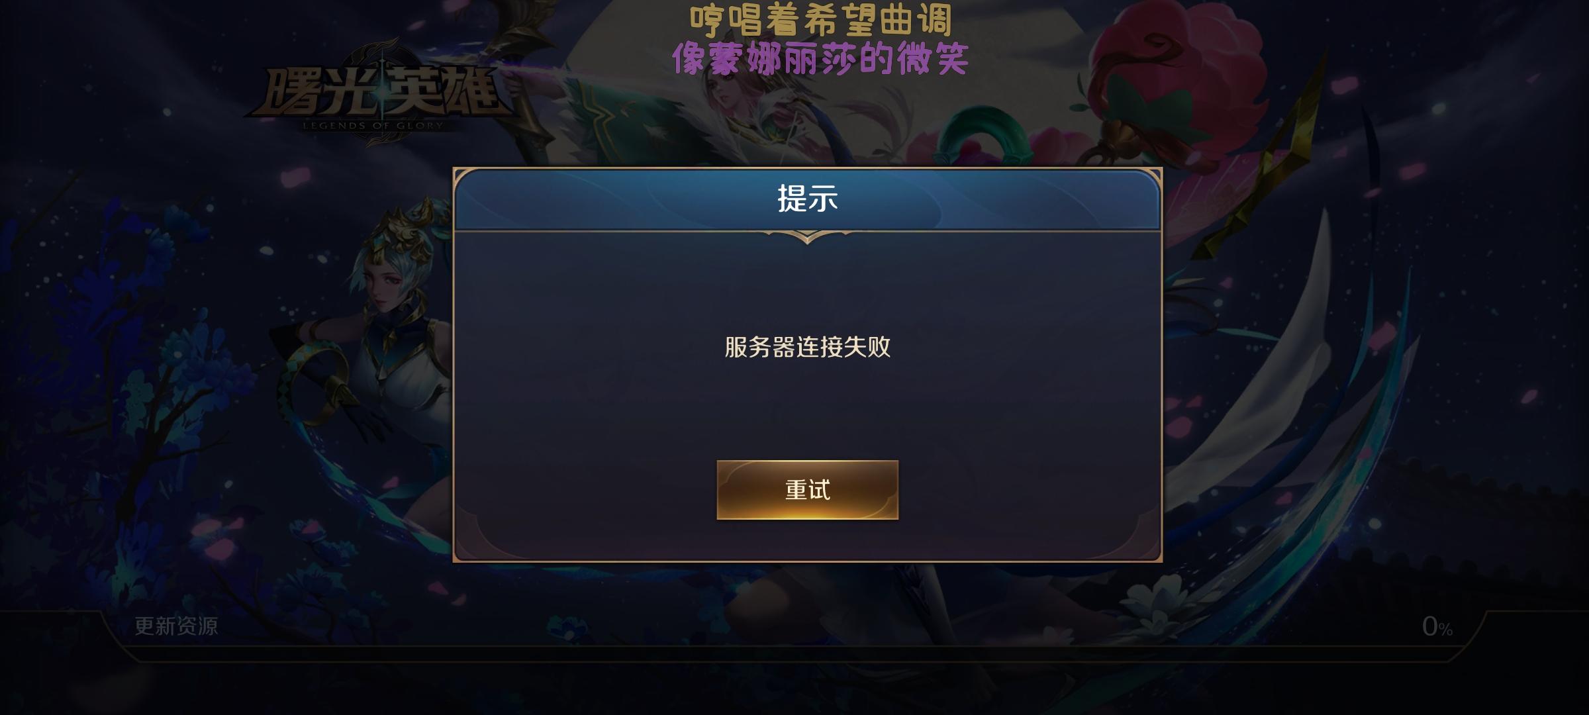This screenshot has width=1589, height=715.
Task: Tap the yellow lyric 哼唱着希望曲调
Action: (x=820, y=21)
